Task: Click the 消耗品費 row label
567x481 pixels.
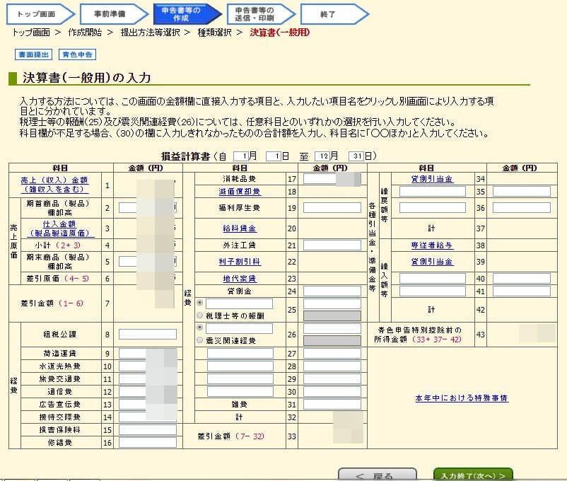Action: point(240,179)
